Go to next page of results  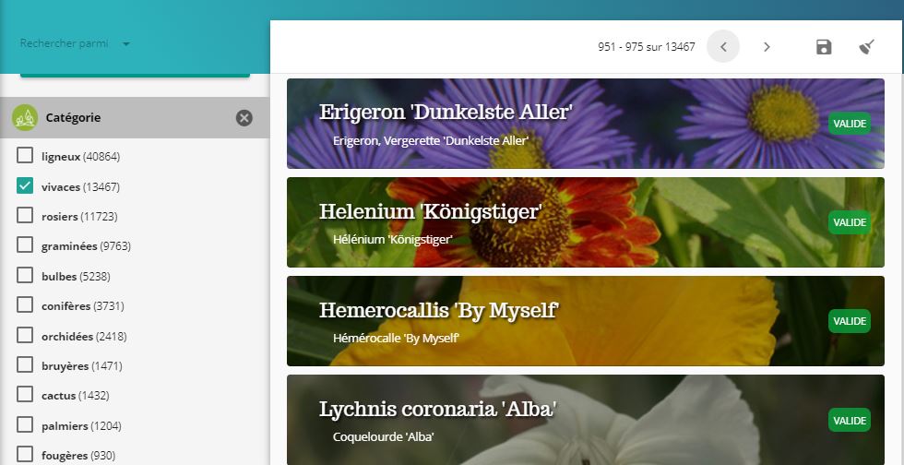767,47
